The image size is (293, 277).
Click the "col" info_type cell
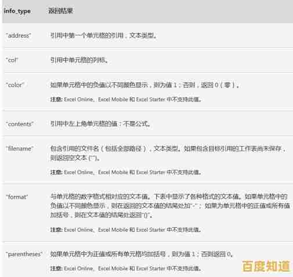[x=12, y=60]
